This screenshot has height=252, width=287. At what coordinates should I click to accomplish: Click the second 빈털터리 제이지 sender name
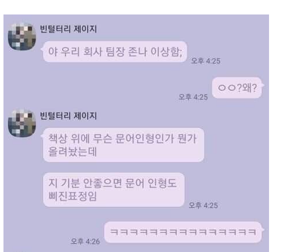tap(68, 116)
